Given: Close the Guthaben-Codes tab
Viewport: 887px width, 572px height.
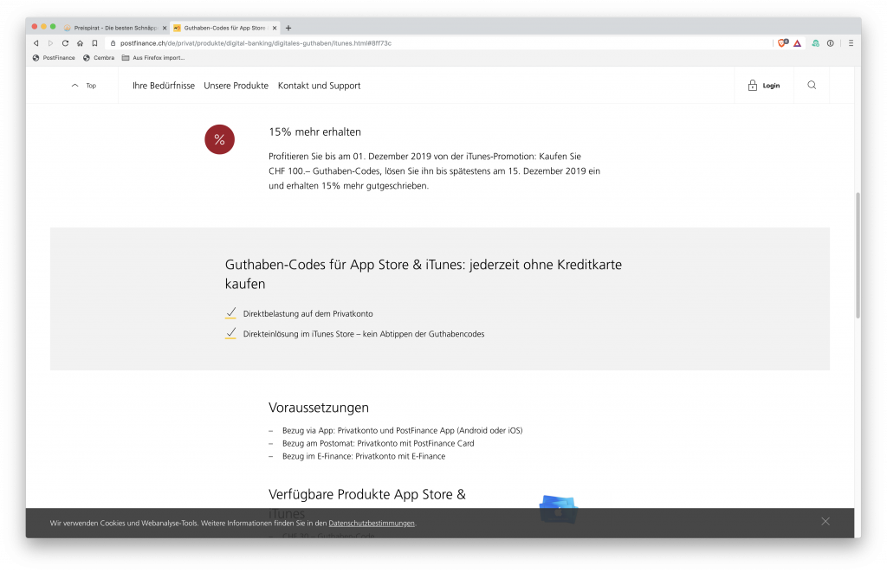Looking at the screenshot, I should (275, 28).
